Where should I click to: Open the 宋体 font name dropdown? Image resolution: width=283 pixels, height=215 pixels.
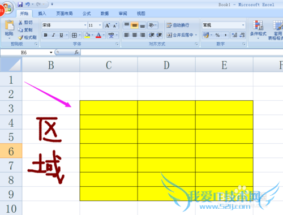click(x=85, y=25)
